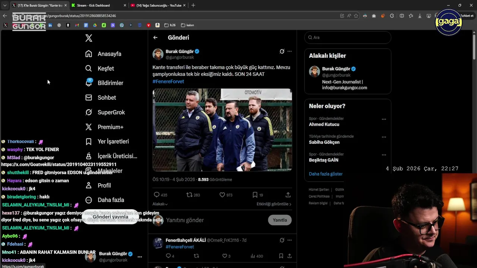Viewport: 477px width, 268px height.
Task: Click the Grok icon on the FenerBahçeli ÁKÁLİ reply
Action: click(x=282, y=240)
